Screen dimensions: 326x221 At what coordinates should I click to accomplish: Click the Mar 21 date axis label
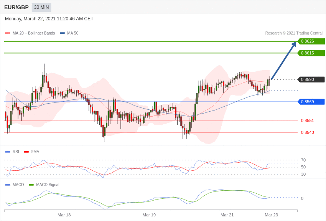click(227, 215)
